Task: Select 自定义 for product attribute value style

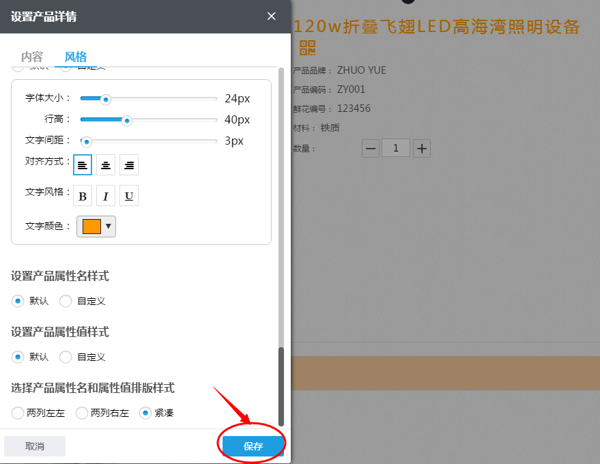Action: [x=65, y=357]
